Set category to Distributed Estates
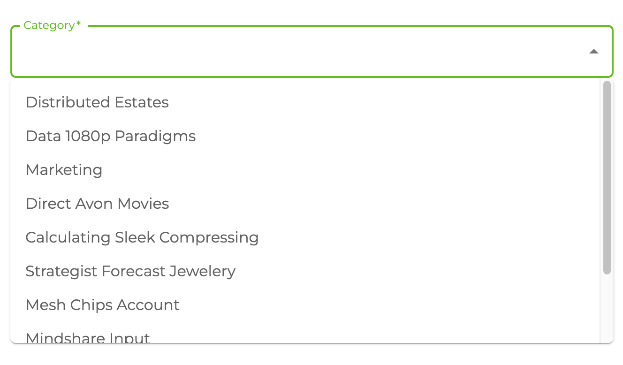Image resolution: width=623 pixels, height=365 pixels. click(97, 102)
